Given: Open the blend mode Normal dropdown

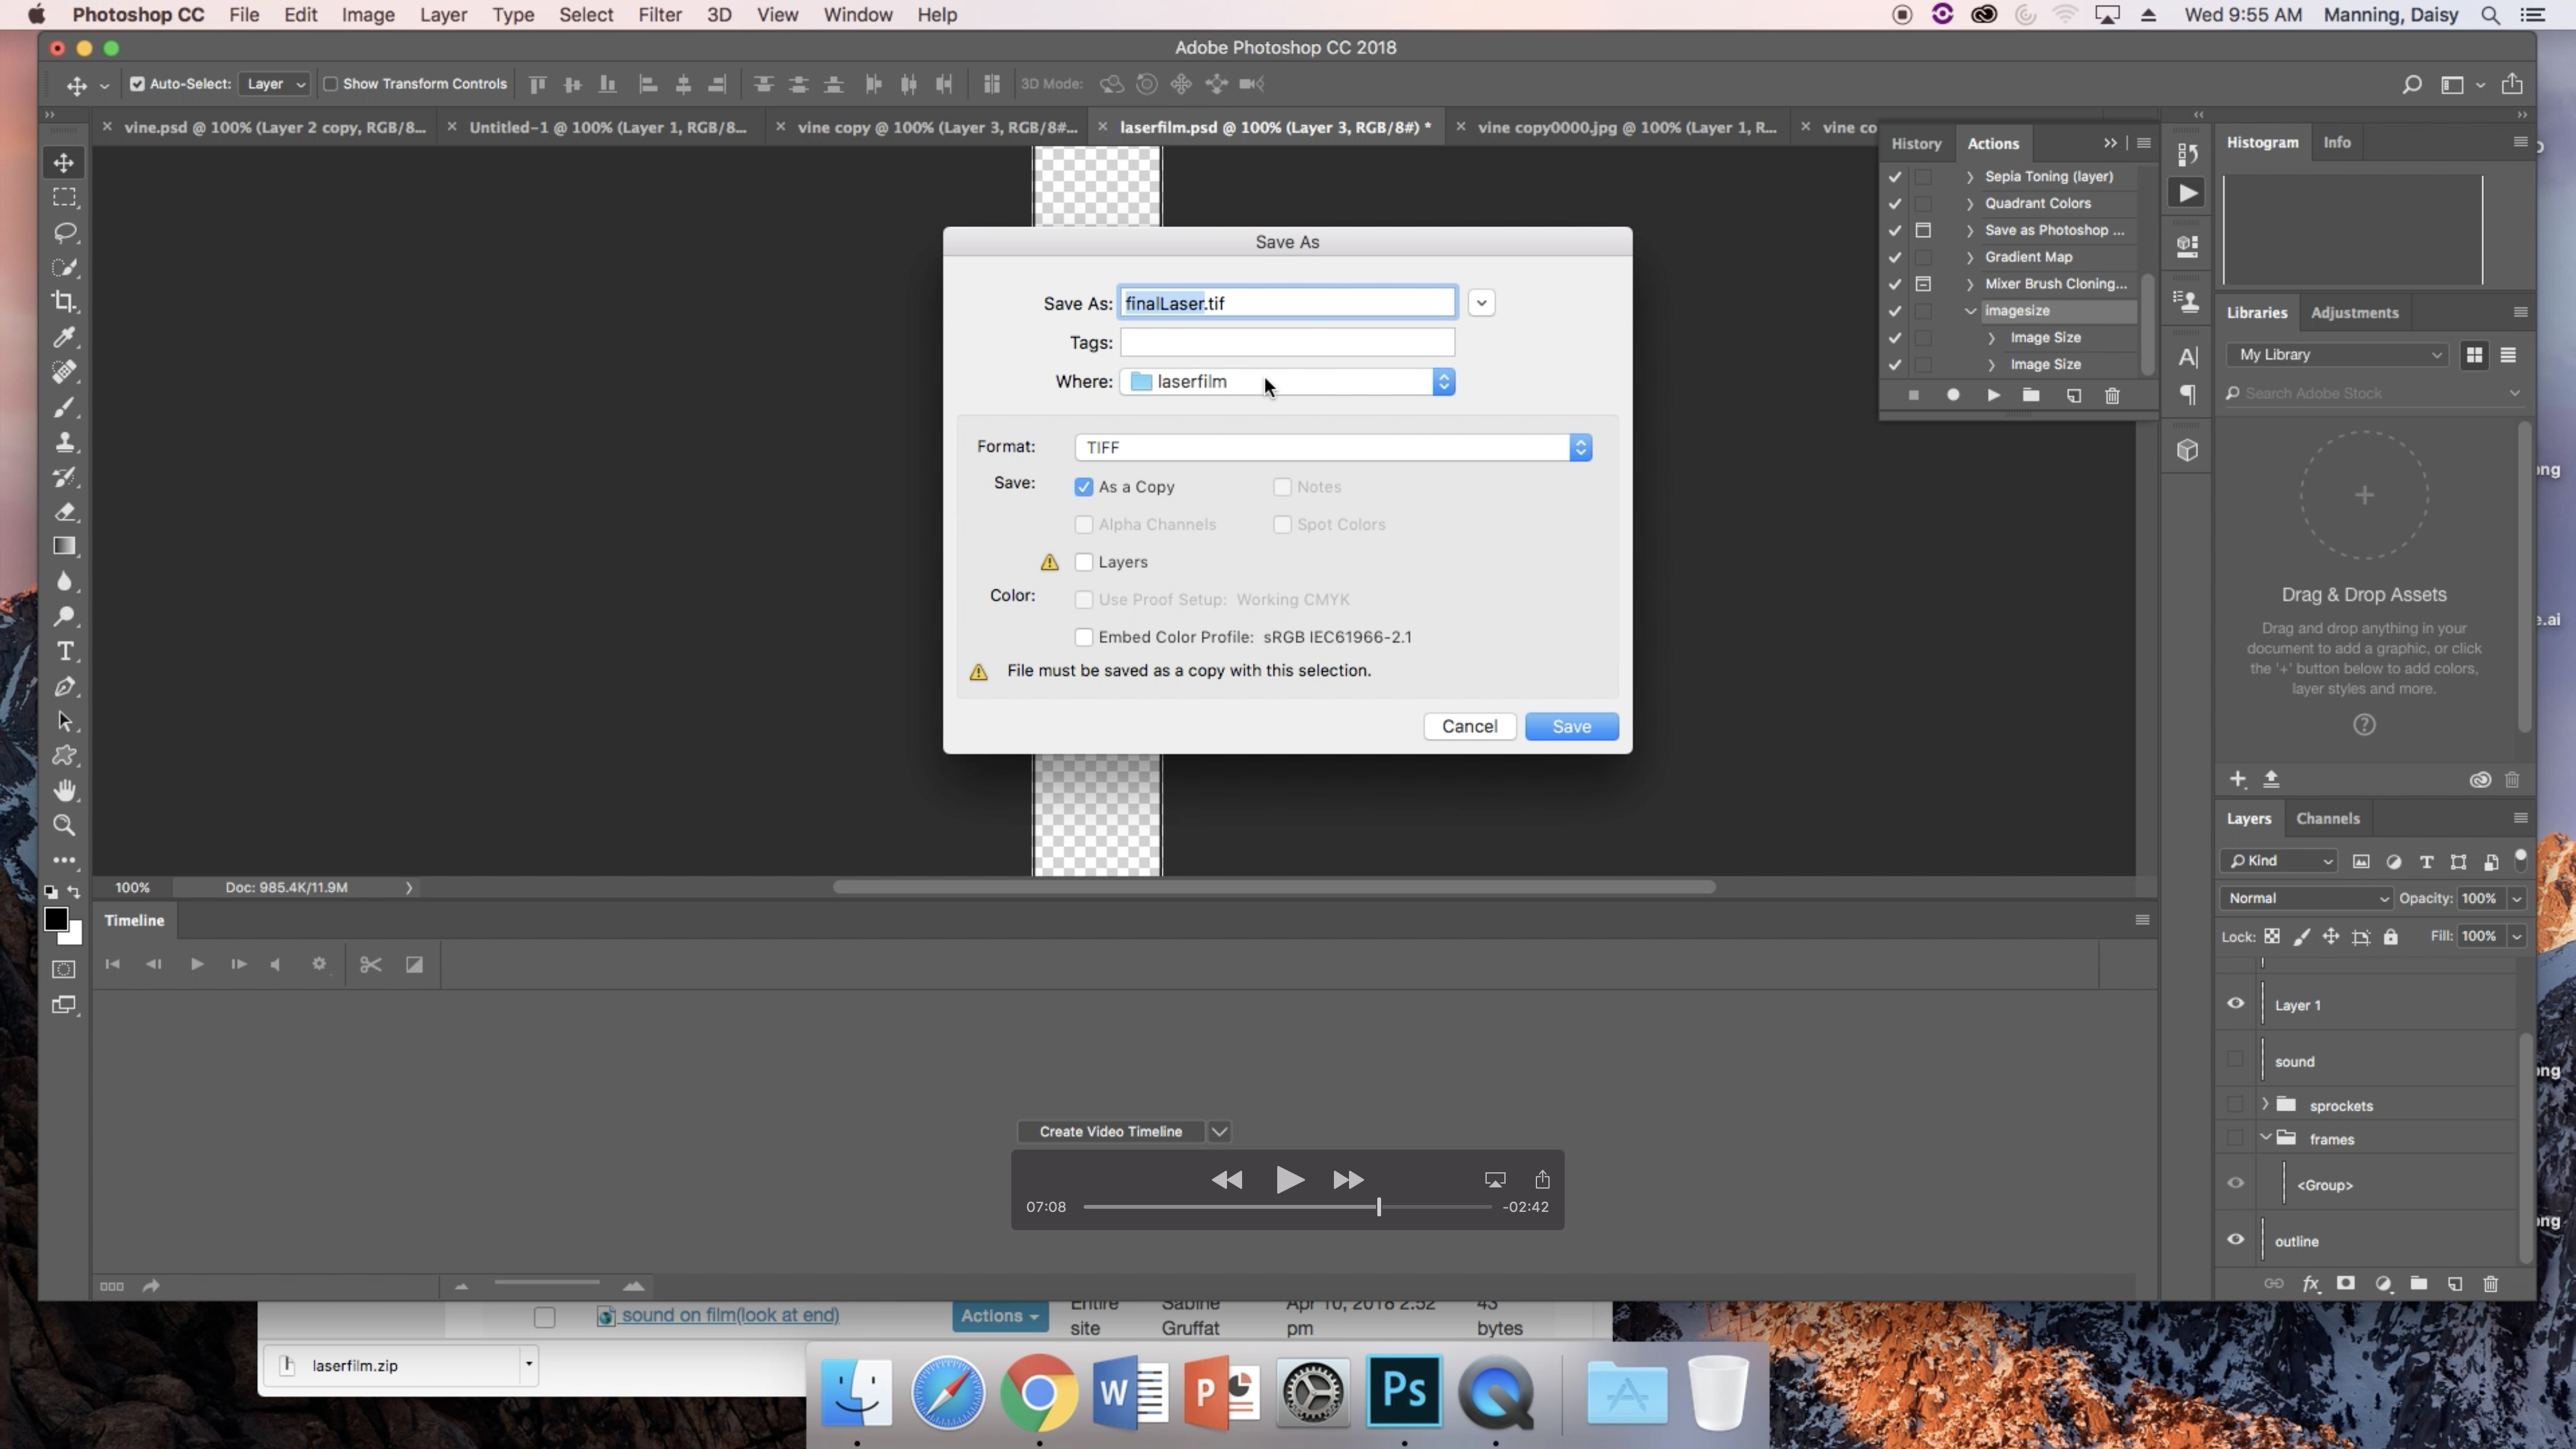Looking at the screenshot, I should pyautogui.click(x=2306, y=898).
